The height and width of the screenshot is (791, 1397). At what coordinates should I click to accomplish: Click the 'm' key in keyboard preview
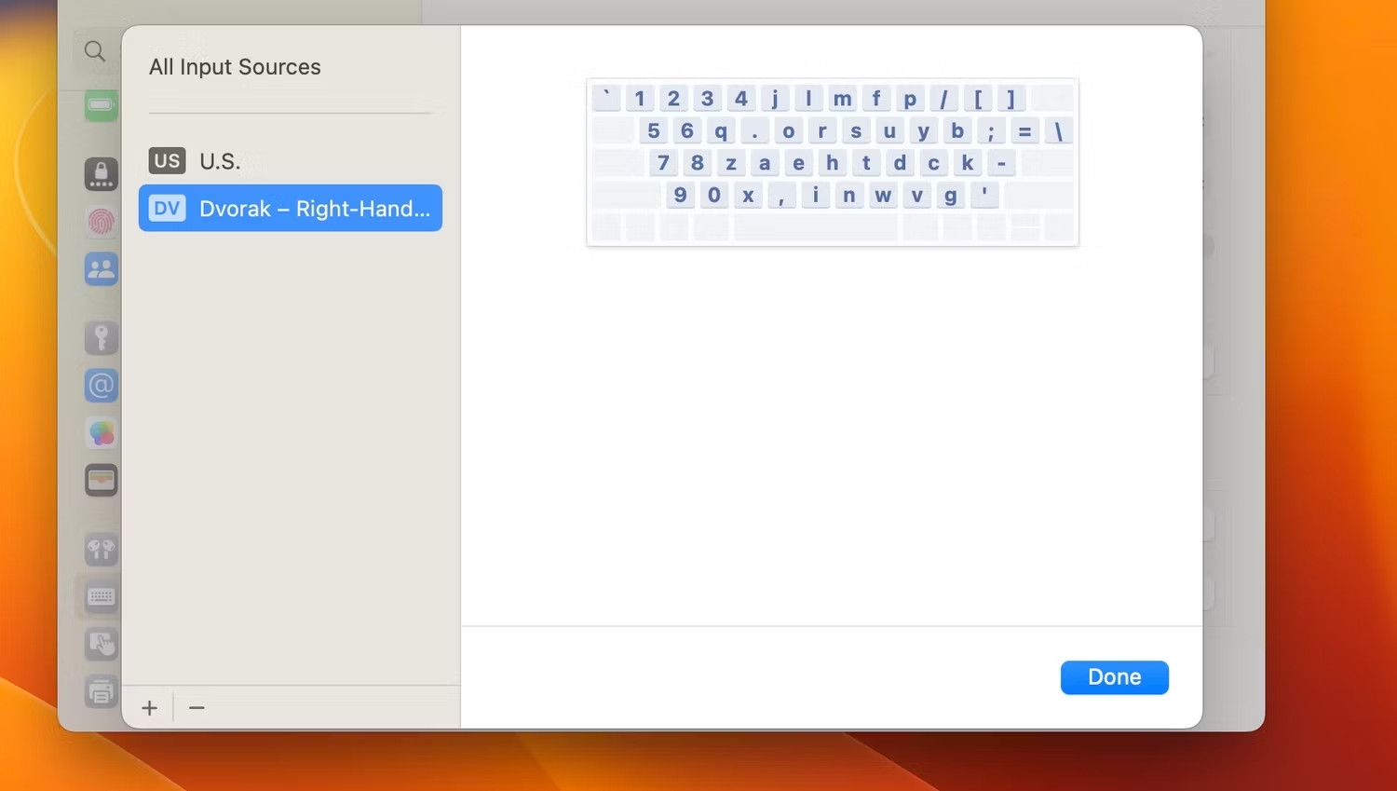point(842,98)
